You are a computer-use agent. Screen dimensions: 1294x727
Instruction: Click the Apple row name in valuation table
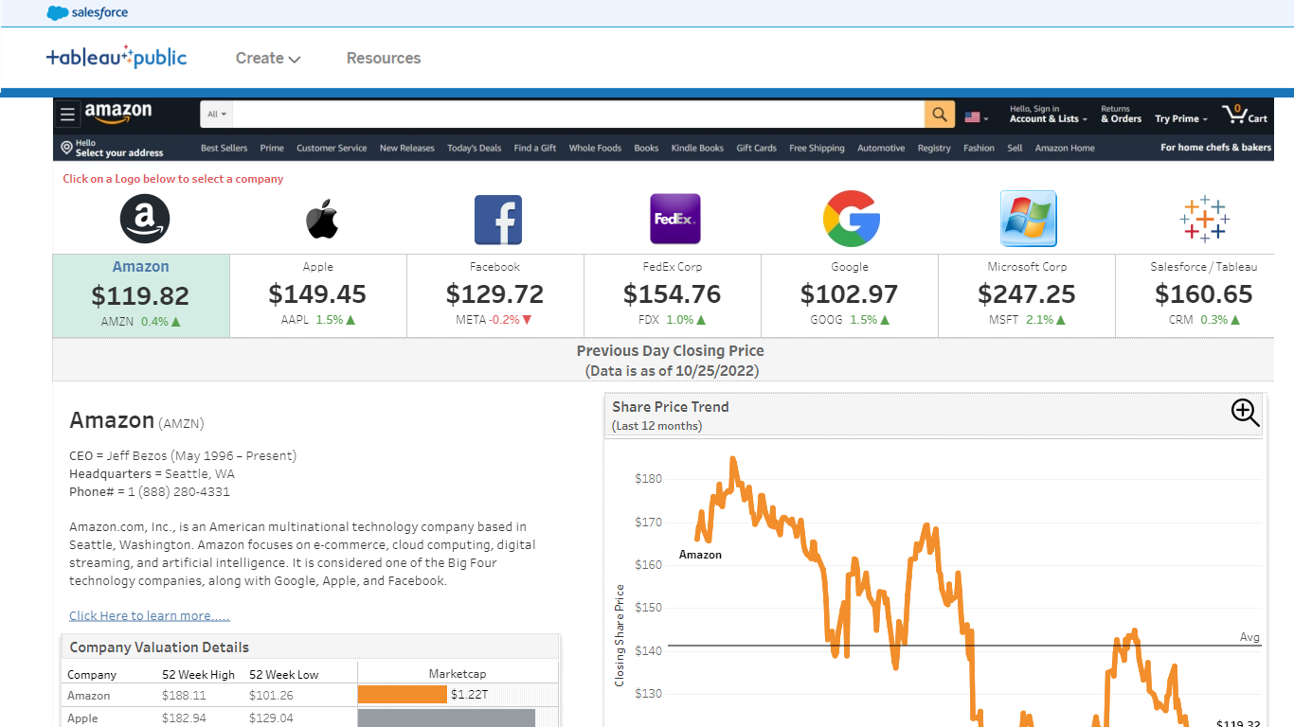pyautogui.click(x=82, y=718)
